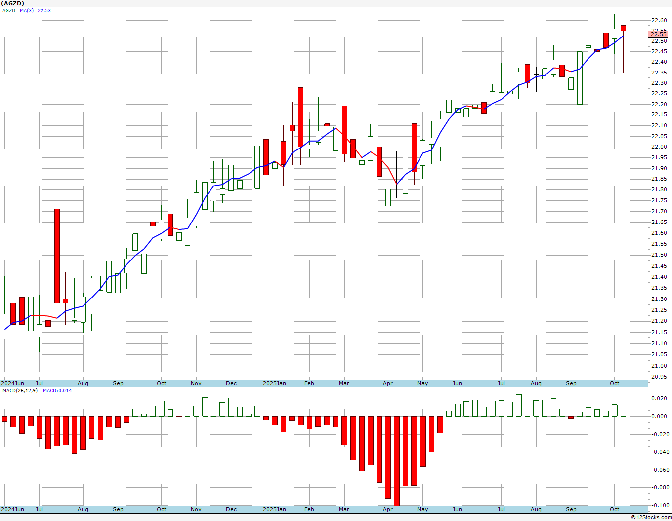Click Dec on the MACD panel time axis
Viewport: 672px width, 521px height.
231,509
